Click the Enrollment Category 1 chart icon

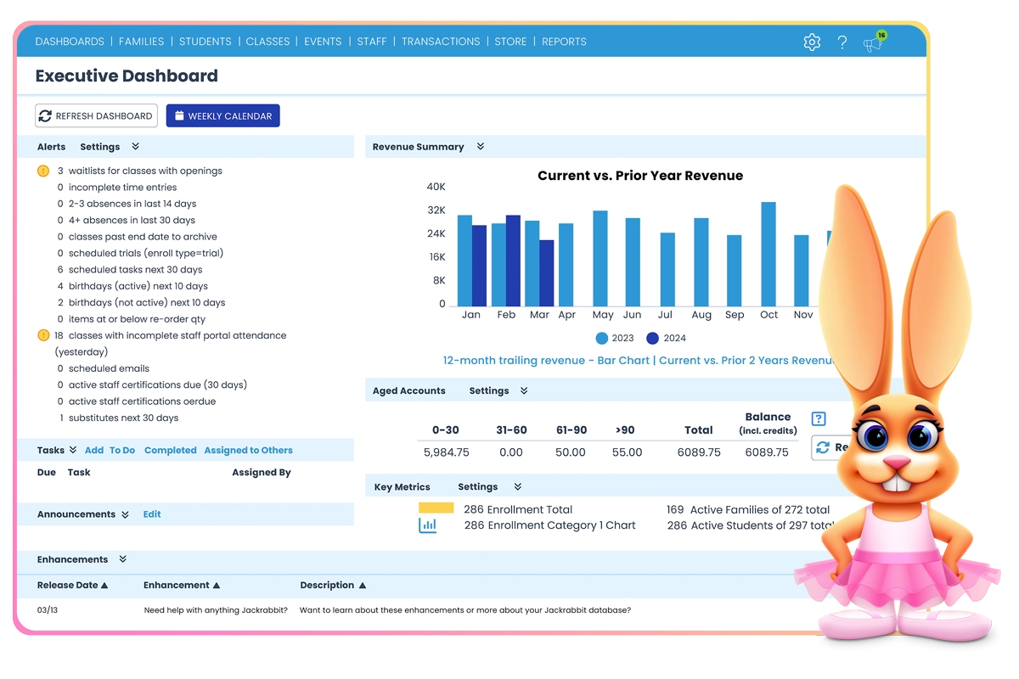425,525
